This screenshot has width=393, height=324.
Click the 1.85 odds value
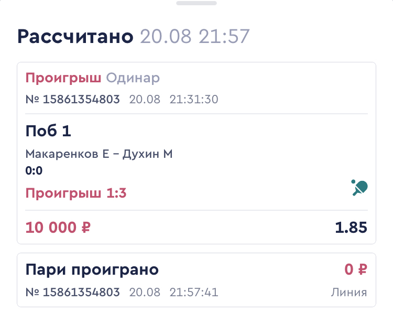351,228
